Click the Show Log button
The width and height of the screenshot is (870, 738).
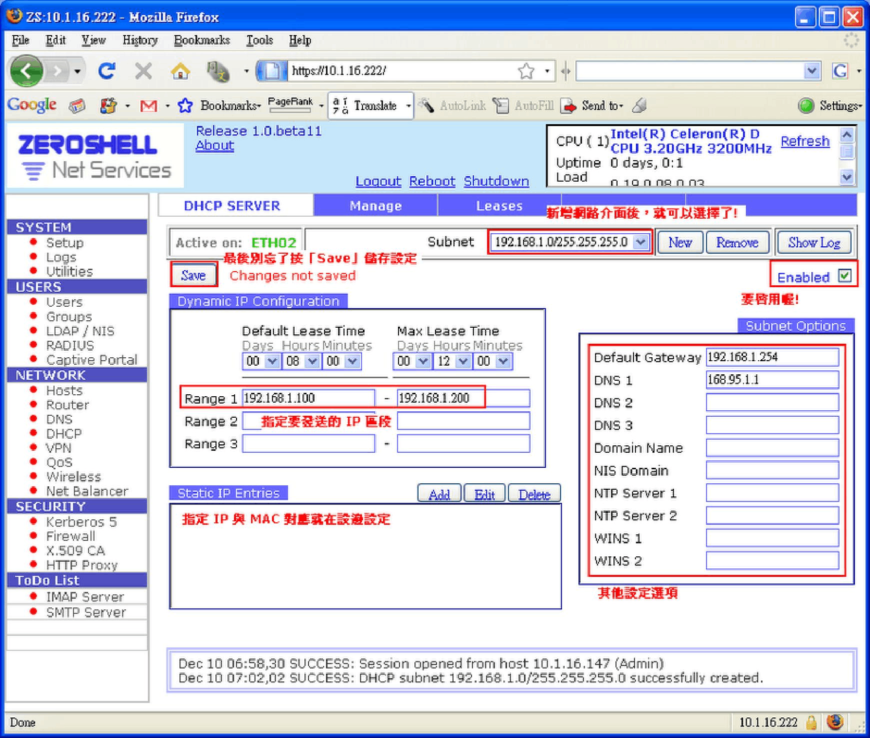coord(814,243)
